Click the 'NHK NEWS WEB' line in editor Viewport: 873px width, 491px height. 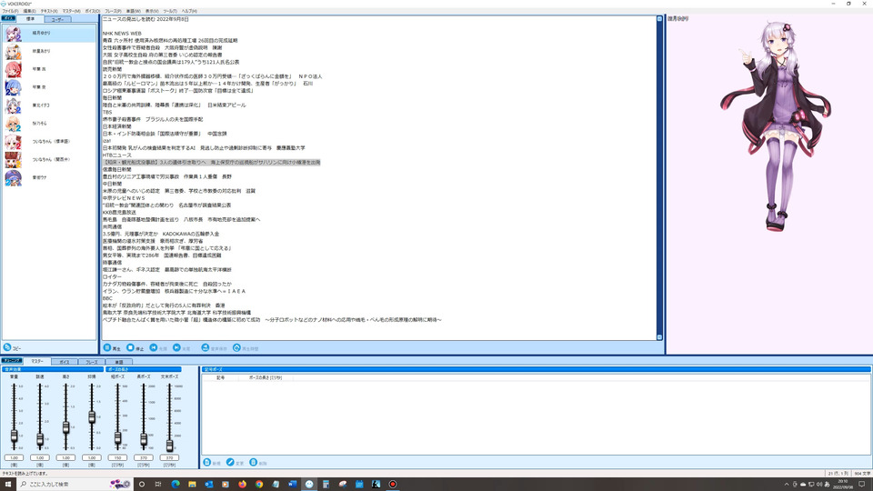coord(122,34)
